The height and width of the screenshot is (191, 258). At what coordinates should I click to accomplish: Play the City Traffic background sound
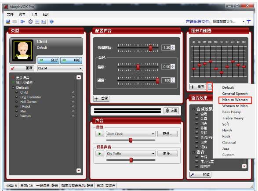point(100,154)
